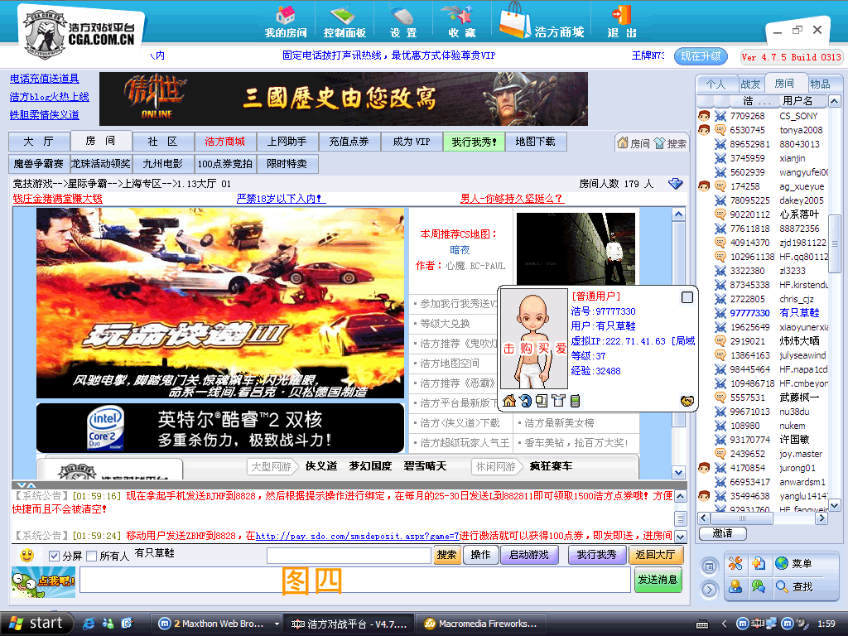Expand hidden system tray icons
The image size is (848, 636).
[x=724, y=624]
